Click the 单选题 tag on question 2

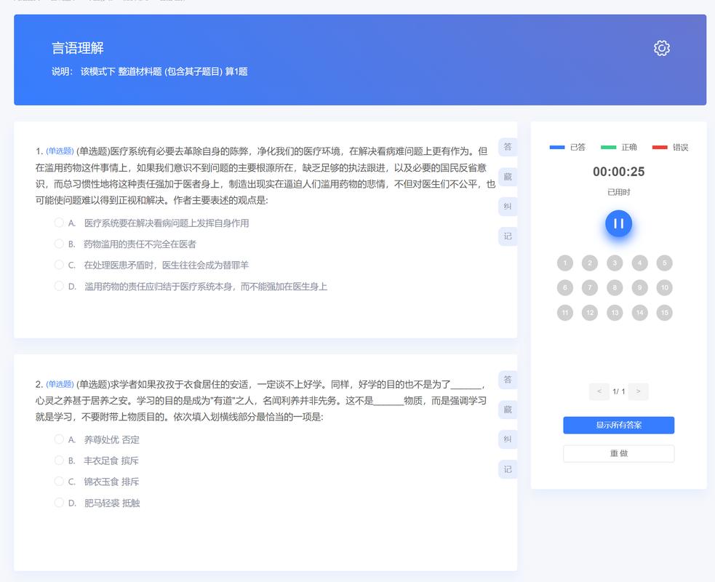tap(60, 384)
